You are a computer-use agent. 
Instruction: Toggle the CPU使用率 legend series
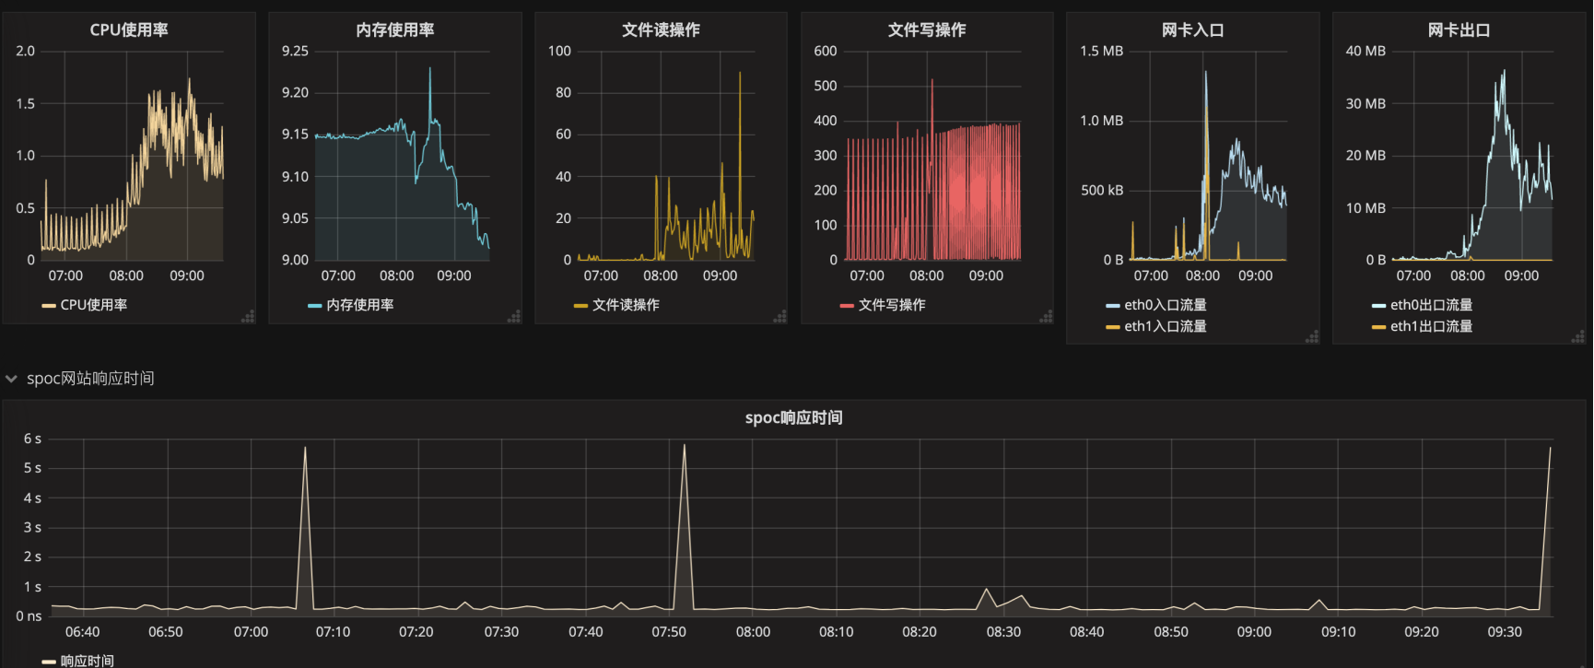[94, 304]
